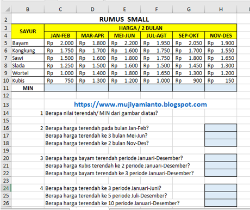
Task: Click the NOV-DES column heading
Action: [221, 35]
